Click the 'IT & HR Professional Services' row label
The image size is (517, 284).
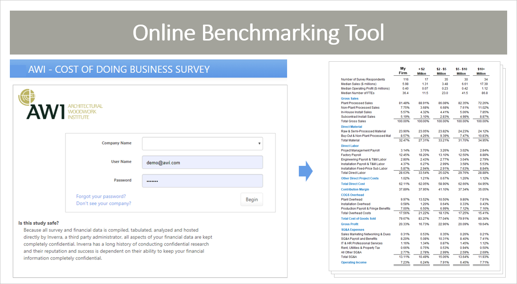pyautogui.click(x=362, y=243)
